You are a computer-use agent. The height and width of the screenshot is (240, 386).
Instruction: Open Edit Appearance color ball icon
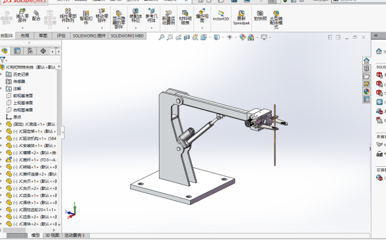pos(242,37)
